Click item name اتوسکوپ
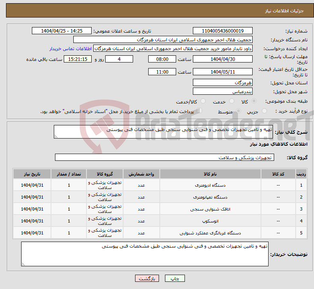Screen dimensions: 314x289 tap(210, 221)
